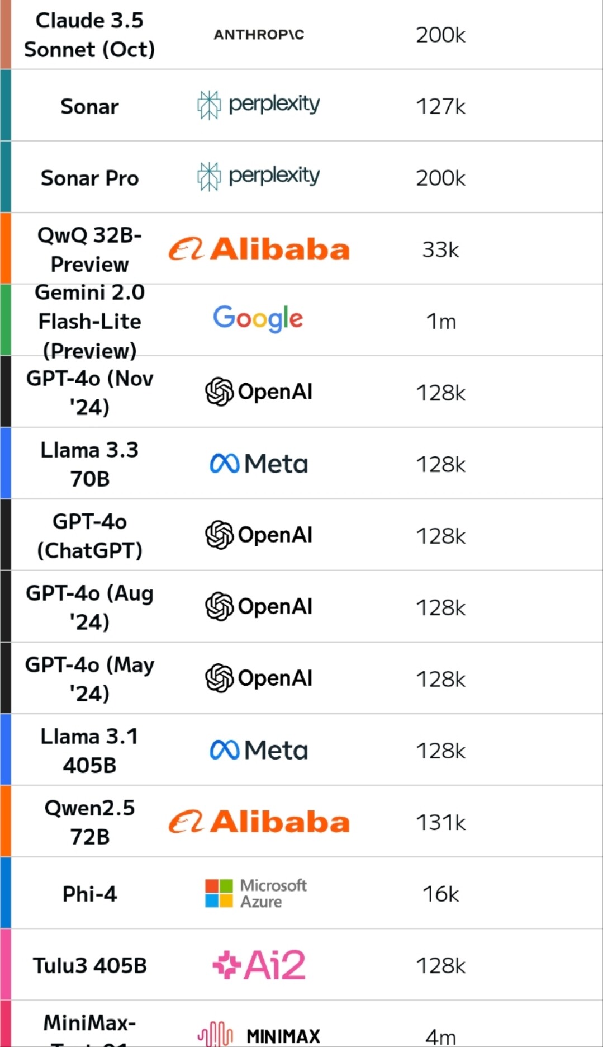
Task: Click the Google logo
Action: tap(258, 318)
